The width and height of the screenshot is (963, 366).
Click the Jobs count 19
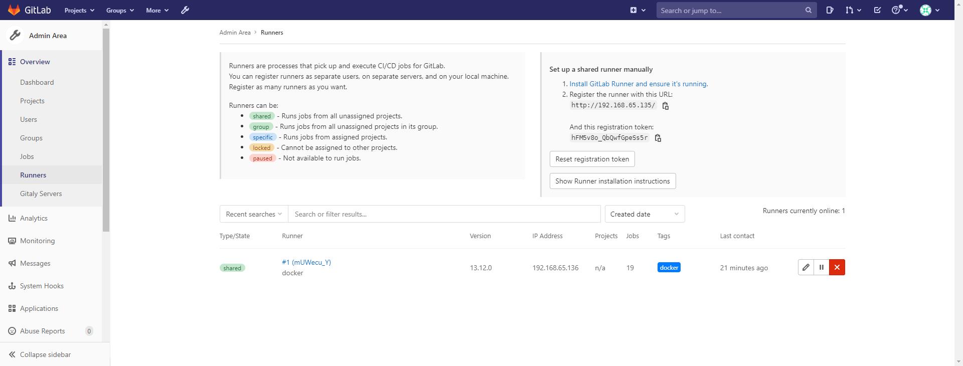tap(630, 268)
